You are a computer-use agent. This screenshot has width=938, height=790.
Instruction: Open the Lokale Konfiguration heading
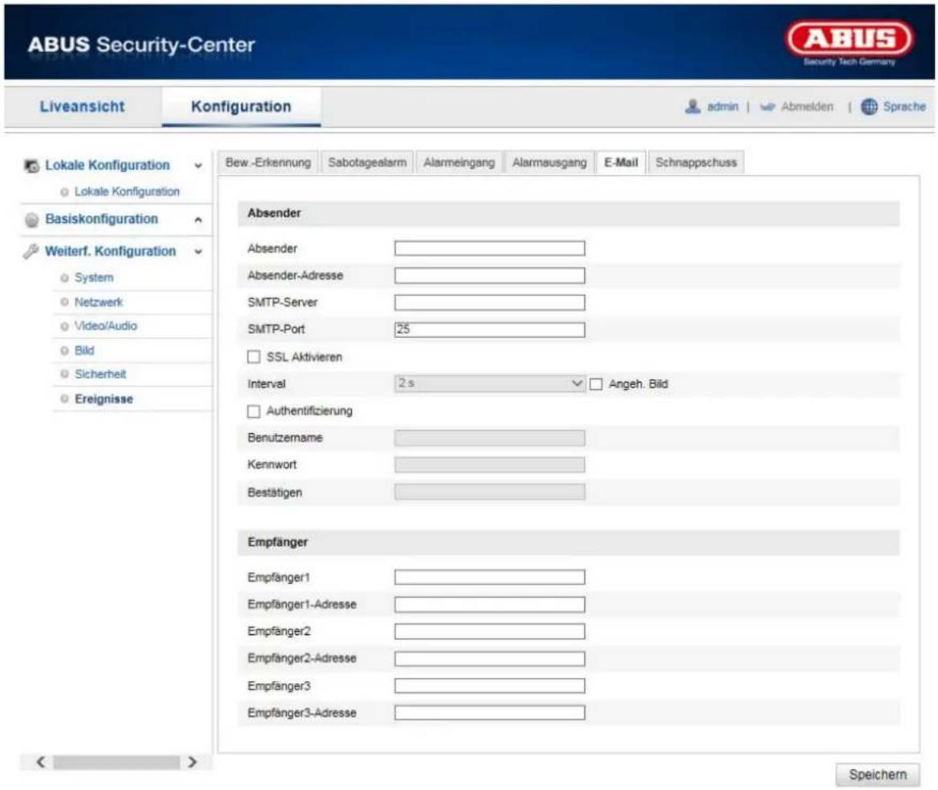coord(107,165)
